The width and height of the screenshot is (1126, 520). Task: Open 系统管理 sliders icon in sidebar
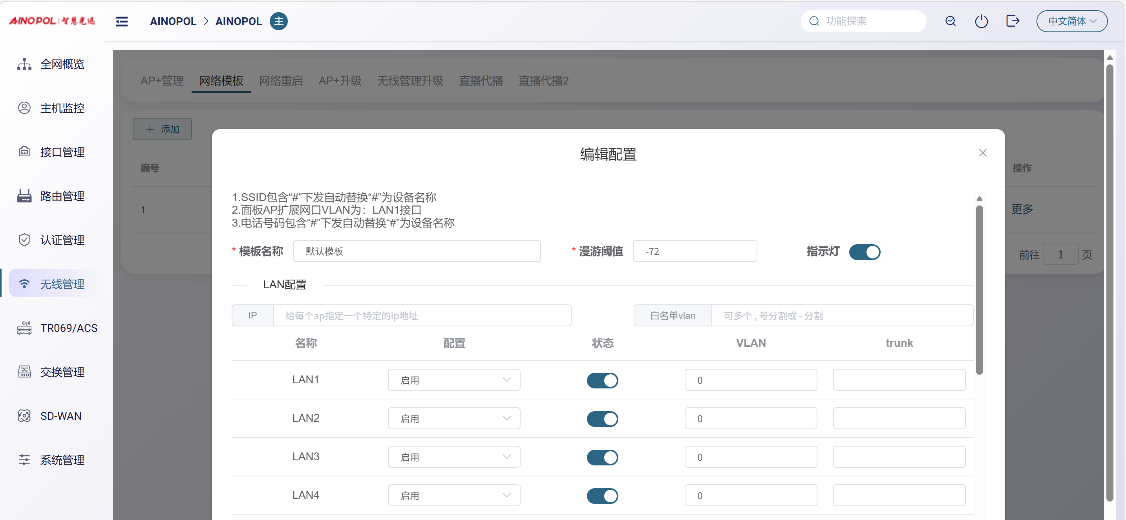(24, 460)
